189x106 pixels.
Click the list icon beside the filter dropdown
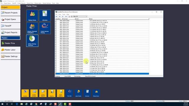coord(72,16)
